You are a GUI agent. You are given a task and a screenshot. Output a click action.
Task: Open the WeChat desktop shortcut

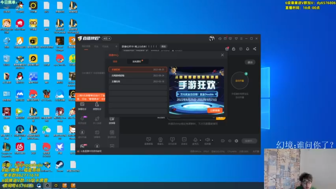[x=47, y=131]
